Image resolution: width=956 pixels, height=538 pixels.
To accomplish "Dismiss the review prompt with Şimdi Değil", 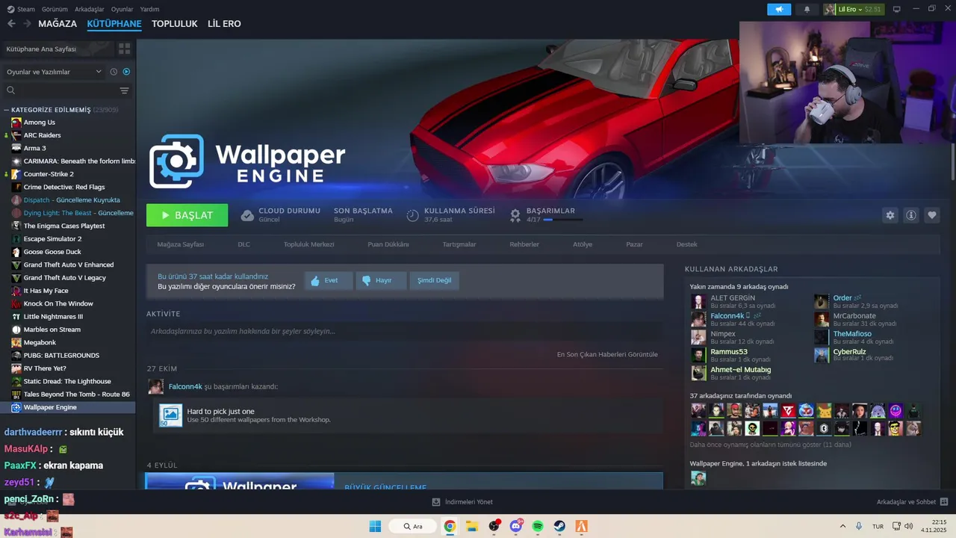I will click(x=434, y=281).
